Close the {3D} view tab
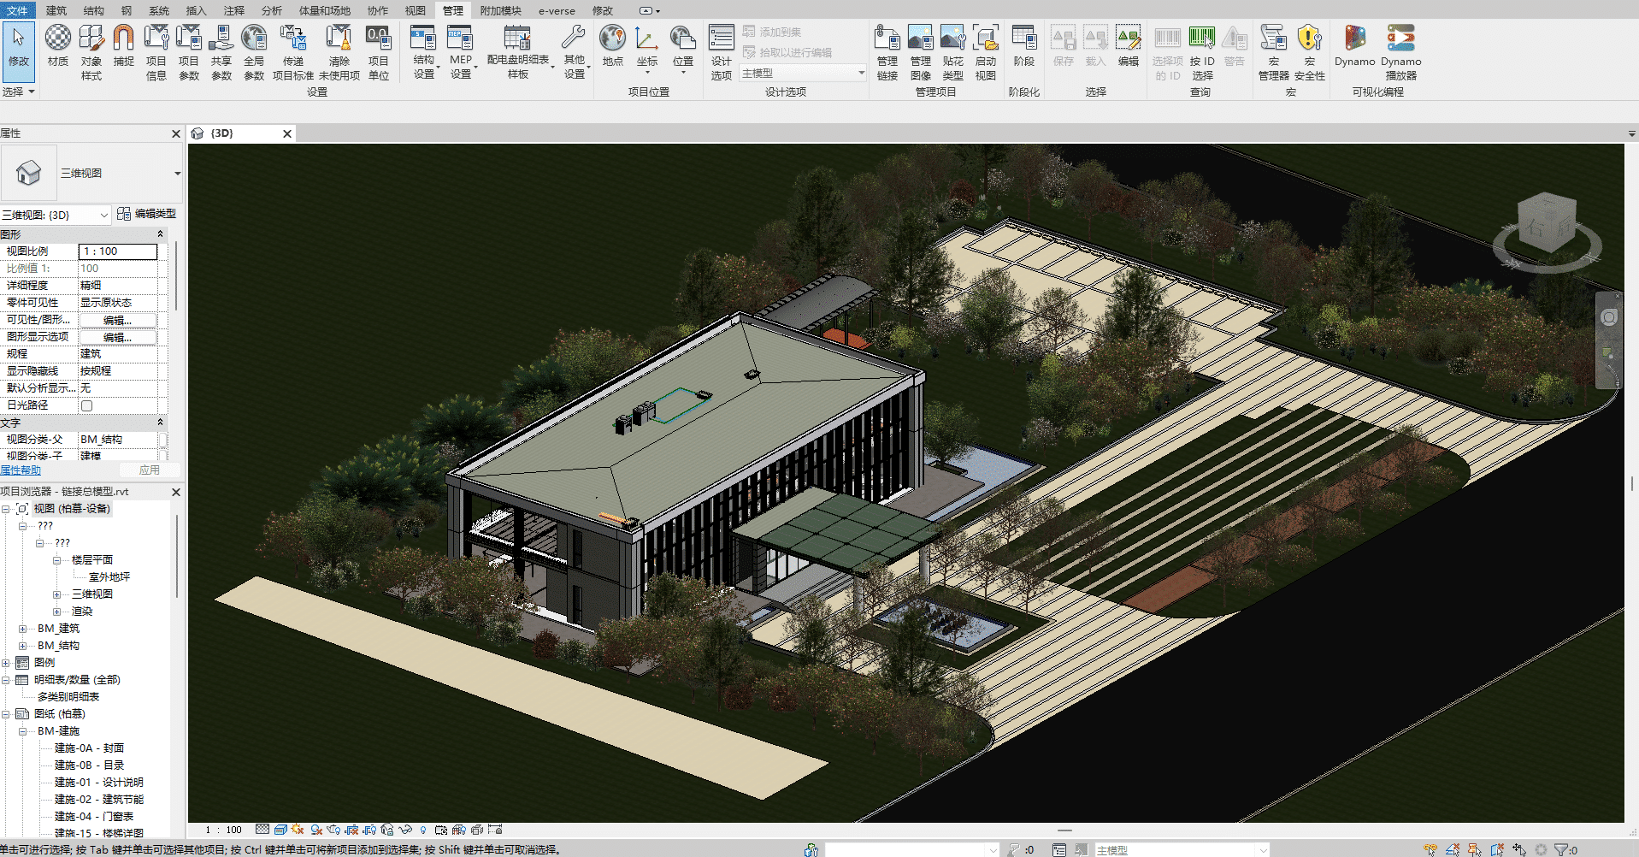 coord(287,133)
